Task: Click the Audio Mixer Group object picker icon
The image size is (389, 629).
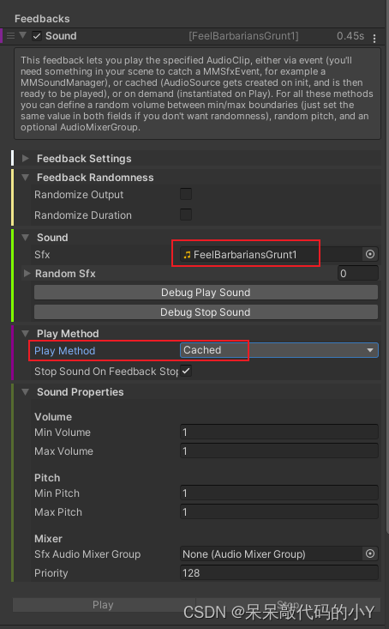Action: [x=370, y=553]
